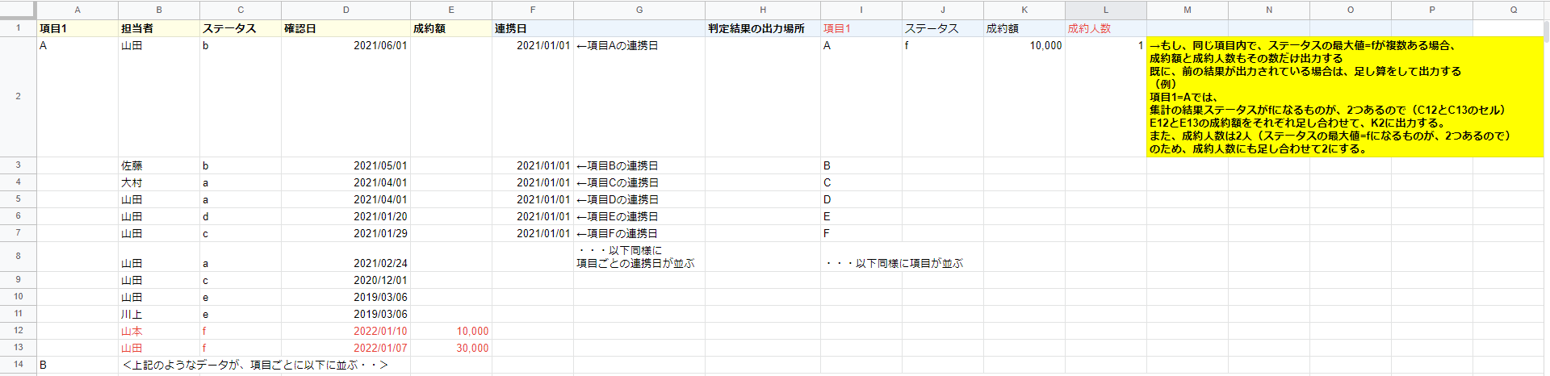Select column L header
Viewport: 1550px width, 376px height.
pyautogui.click(x=1105, y=10)
